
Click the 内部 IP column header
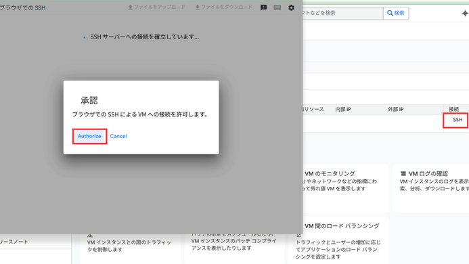click(x=342, y=109)
